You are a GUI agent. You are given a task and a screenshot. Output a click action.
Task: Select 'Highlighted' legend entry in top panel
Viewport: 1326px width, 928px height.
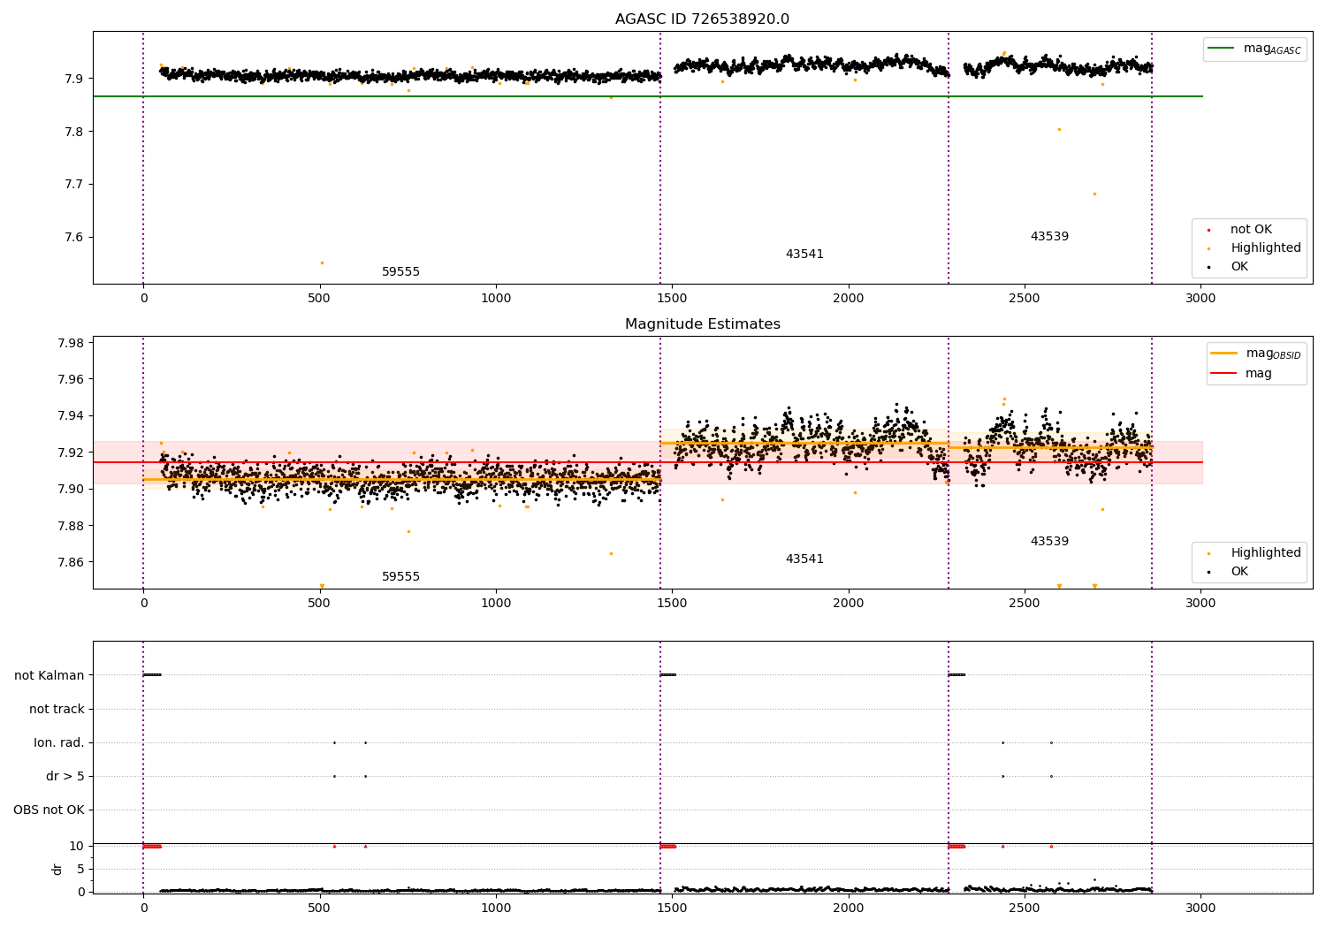tap(1266, 248)
